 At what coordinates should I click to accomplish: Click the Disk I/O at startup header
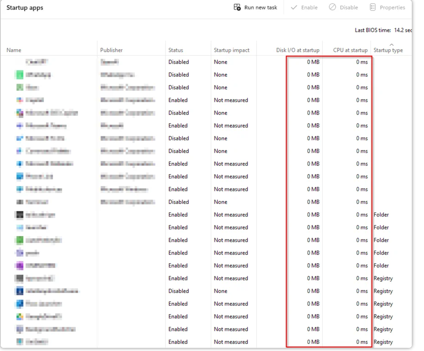[x=298, y=50]
